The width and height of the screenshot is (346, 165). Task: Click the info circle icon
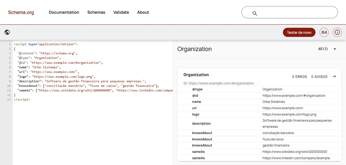pyautogui.click(x=337, y=32)
